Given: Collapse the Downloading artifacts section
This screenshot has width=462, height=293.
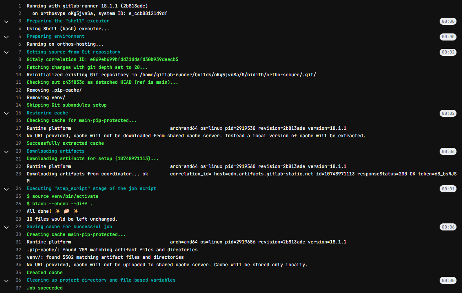Looking at the screenshot, I should 6,151.
